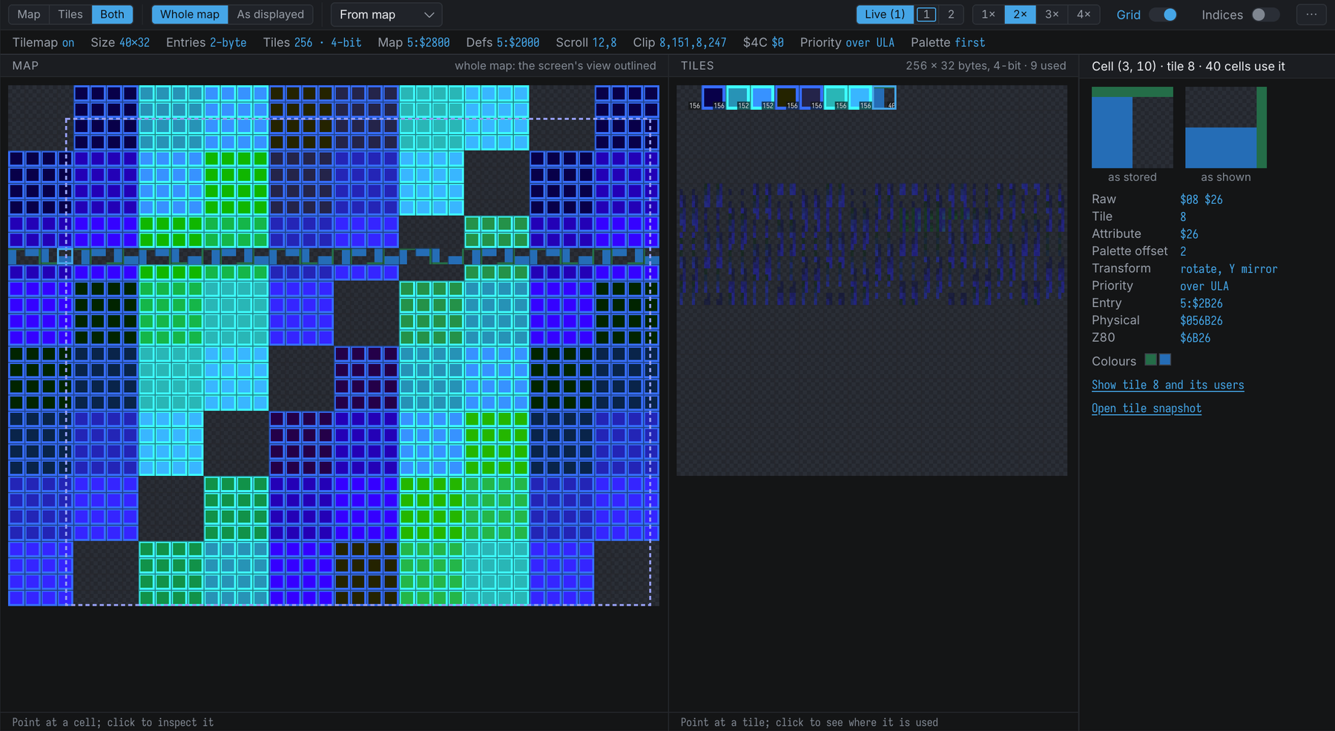Click the Raw value $08 $26
This screenshot has height=731, width=1335.
(x=1201, y=199)
